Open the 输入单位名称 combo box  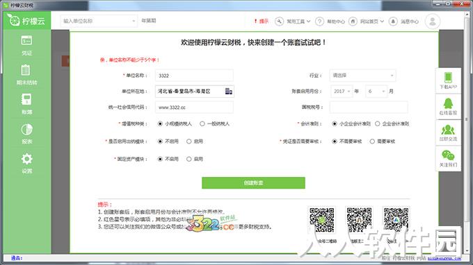click(99, 21)
